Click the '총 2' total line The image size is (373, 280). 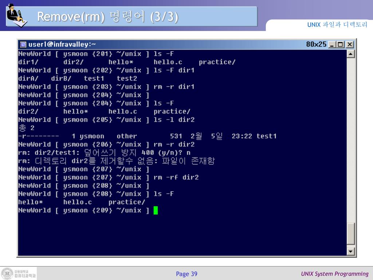pos(26,128)
